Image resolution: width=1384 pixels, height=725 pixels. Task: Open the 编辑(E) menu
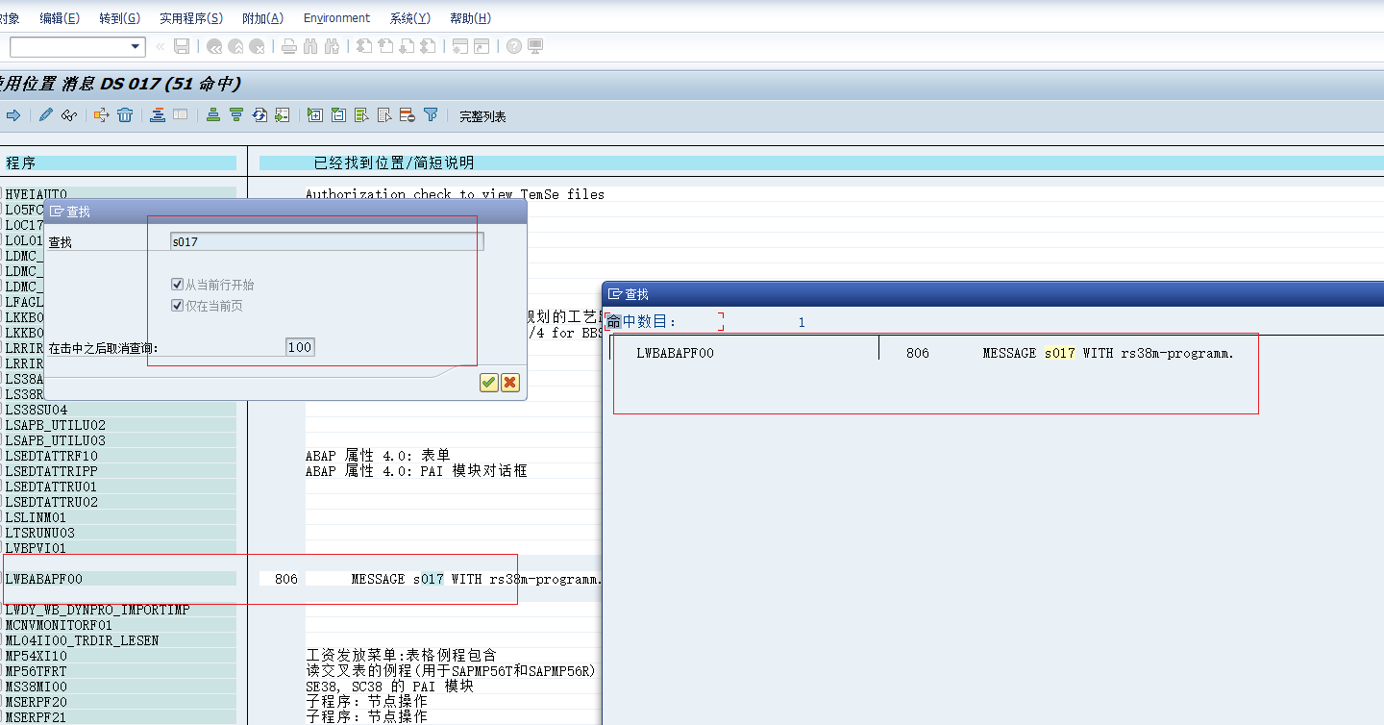[60, 18]
